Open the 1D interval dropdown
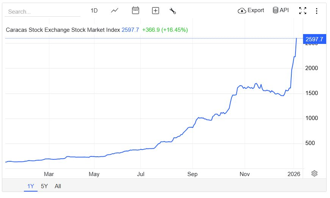Image resolution: width=330 pixels, height=198 pixels. click(94, 11)
